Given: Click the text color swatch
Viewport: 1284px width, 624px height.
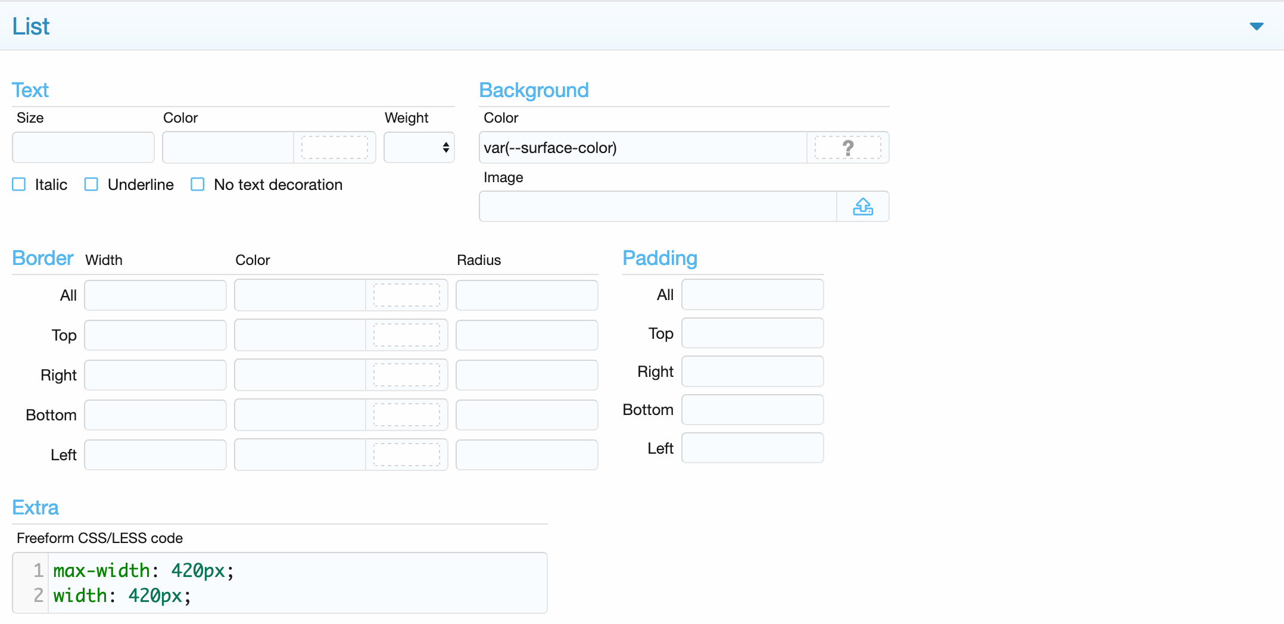Looking at the screenshot, I should tap(334, 148).
